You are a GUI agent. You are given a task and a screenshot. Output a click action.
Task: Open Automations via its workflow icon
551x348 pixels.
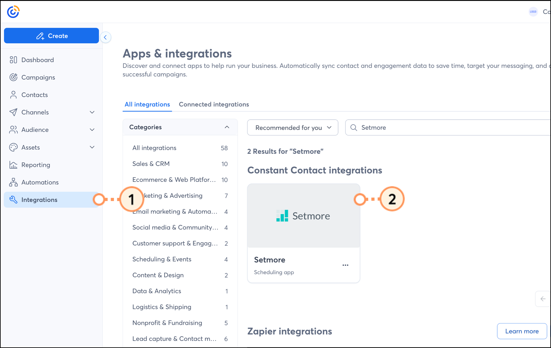pyautogui.click(x=13, y=182)
